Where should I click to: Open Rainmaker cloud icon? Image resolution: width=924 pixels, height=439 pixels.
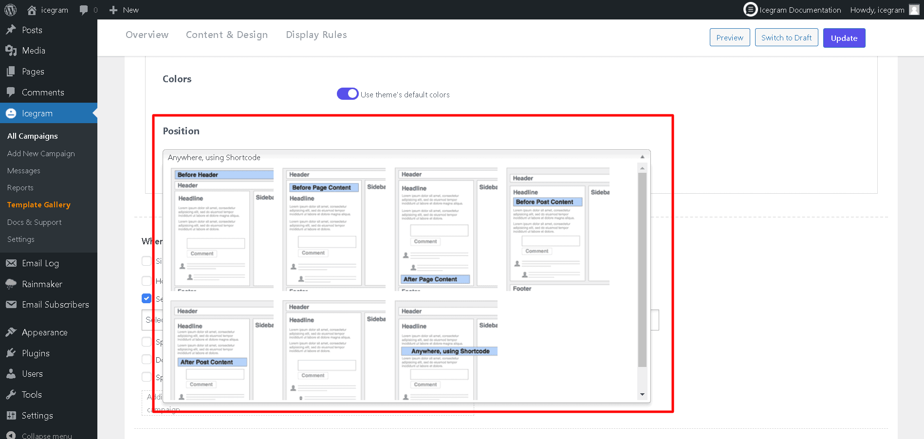coord(11,284)
